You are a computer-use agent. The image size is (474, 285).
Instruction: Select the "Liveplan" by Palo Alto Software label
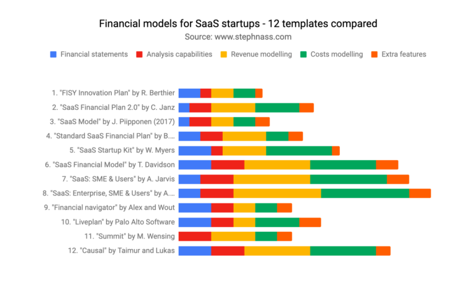point(118,222)
